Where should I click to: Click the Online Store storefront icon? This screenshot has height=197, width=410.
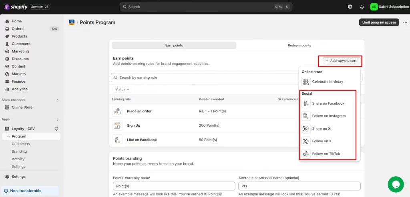tap(7, 107)
